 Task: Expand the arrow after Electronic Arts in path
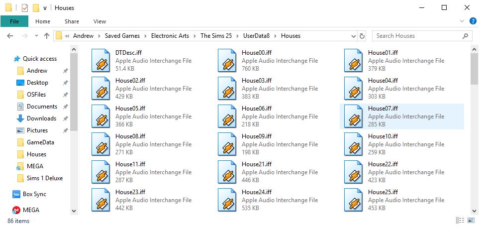[x=194, y=36]
